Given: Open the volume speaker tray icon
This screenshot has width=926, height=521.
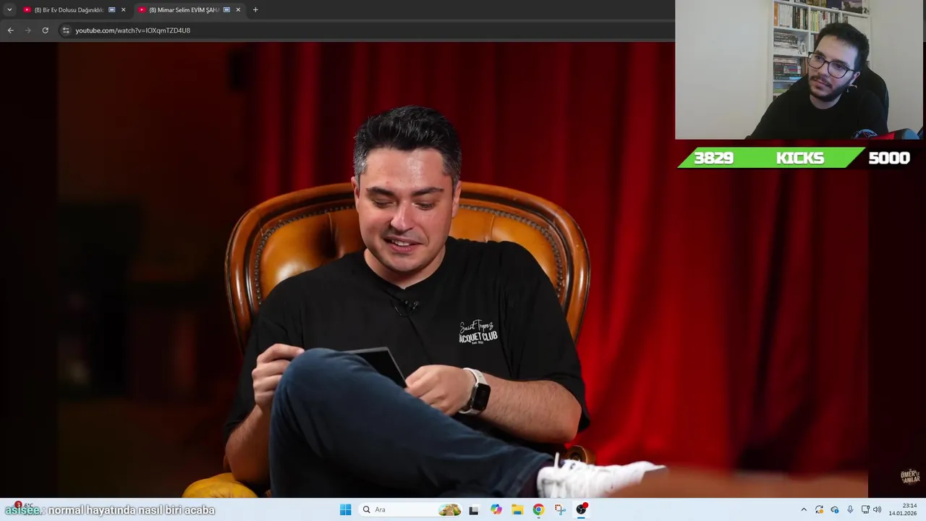Looking at the screenshot, I should (x=878, y=509).
